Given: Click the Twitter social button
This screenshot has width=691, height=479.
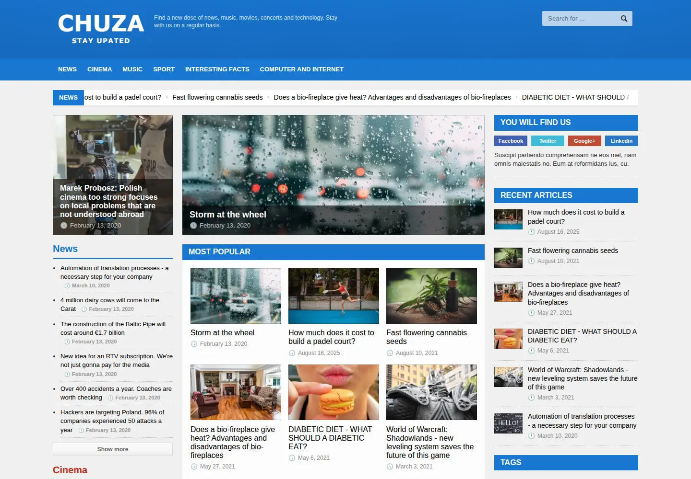Looking at the screenshot, I should pyautogui.click(x=548, y=141).
